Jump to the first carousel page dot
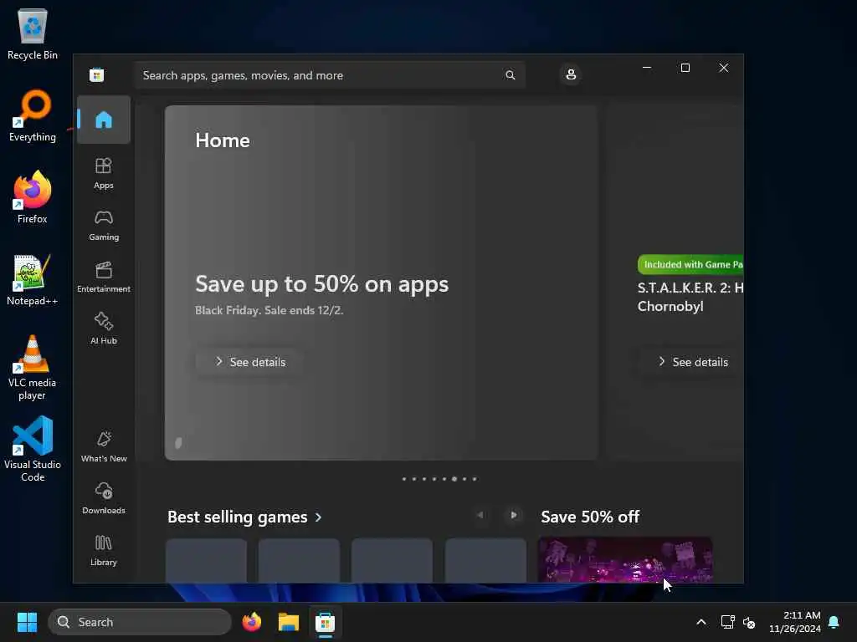Image resolution: width=857 pixels, height=642 pixels. 404,479
